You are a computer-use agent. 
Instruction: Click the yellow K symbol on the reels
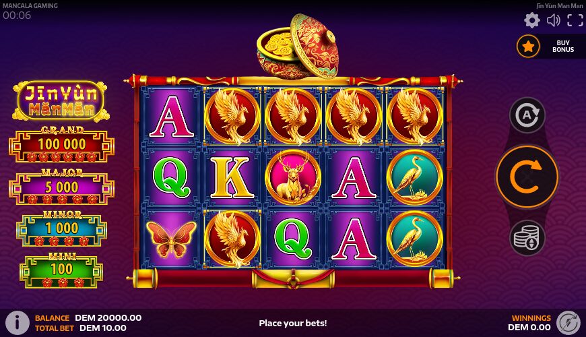point(232,178)
